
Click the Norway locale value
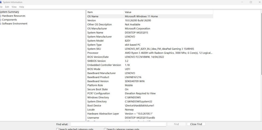click(129, 110)
